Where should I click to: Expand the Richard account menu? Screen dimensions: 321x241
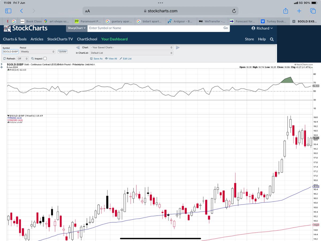click(x=262, y=28)
